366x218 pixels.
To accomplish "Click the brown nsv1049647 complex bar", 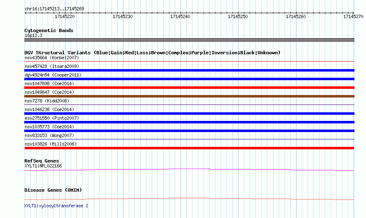I will pyautogui.click(x=189, y=96).
